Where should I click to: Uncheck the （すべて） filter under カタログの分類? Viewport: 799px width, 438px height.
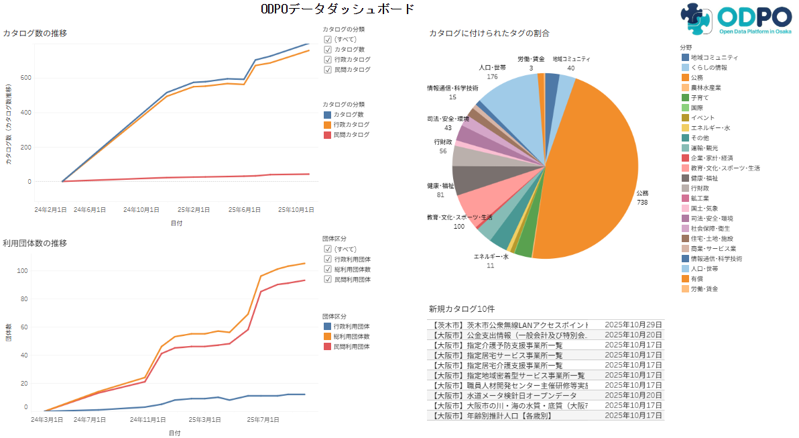(x=328, y=40)
